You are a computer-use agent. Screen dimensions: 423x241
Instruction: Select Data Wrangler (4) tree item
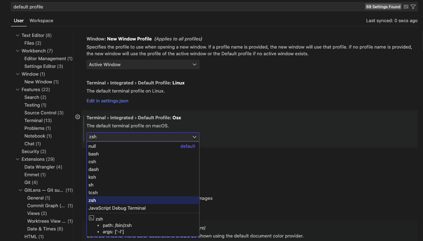coord(43,167)
